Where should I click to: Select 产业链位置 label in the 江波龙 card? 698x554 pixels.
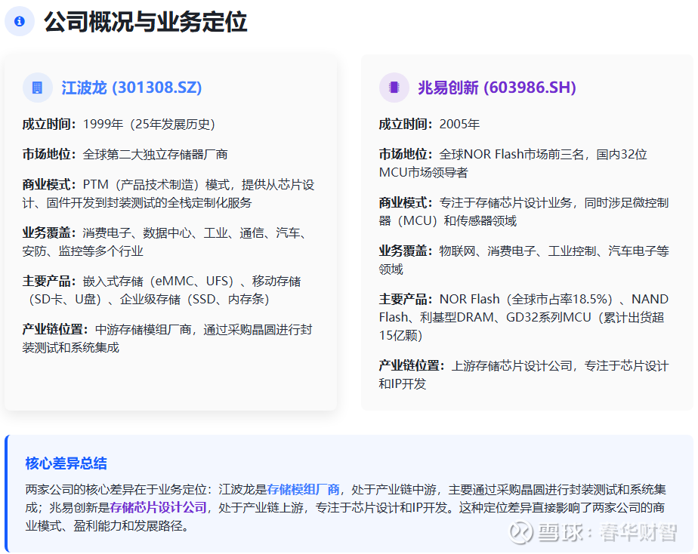click(55, 330)
